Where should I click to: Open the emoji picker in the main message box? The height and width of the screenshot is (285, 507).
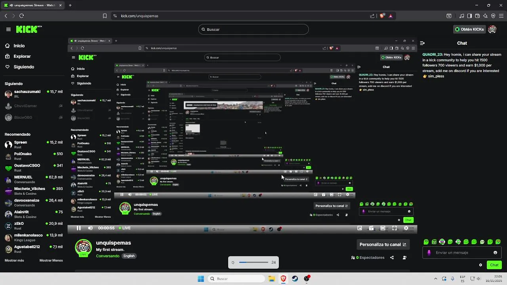click(495, 253)
